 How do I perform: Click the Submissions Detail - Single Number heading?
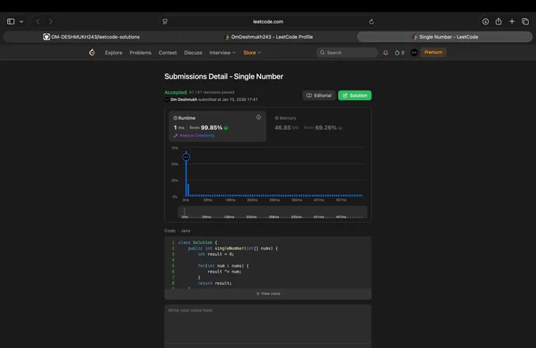coord(224,76)
